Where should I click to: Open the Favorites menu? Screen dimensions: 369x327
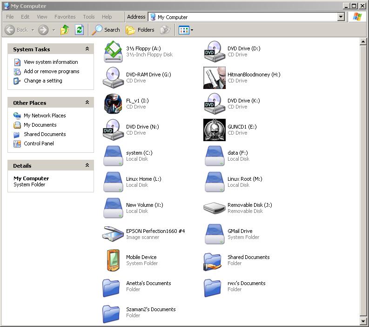click(65, 17)
